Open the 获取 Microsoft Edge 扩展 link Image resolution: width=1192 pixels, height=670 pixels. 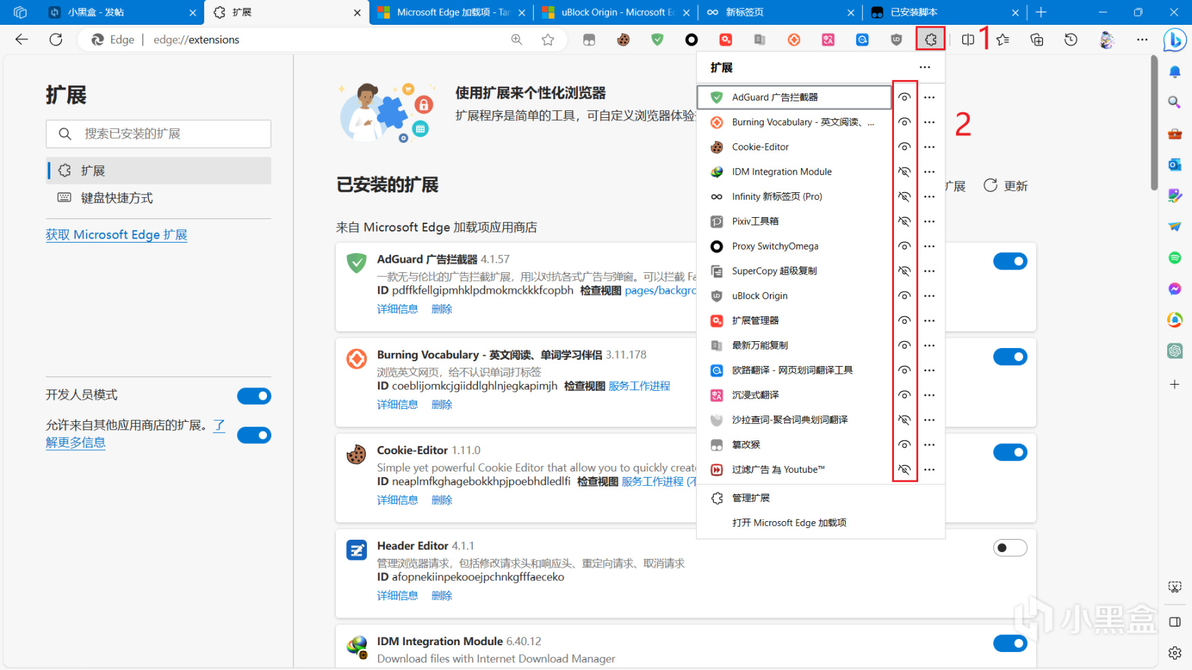(117, 234)
